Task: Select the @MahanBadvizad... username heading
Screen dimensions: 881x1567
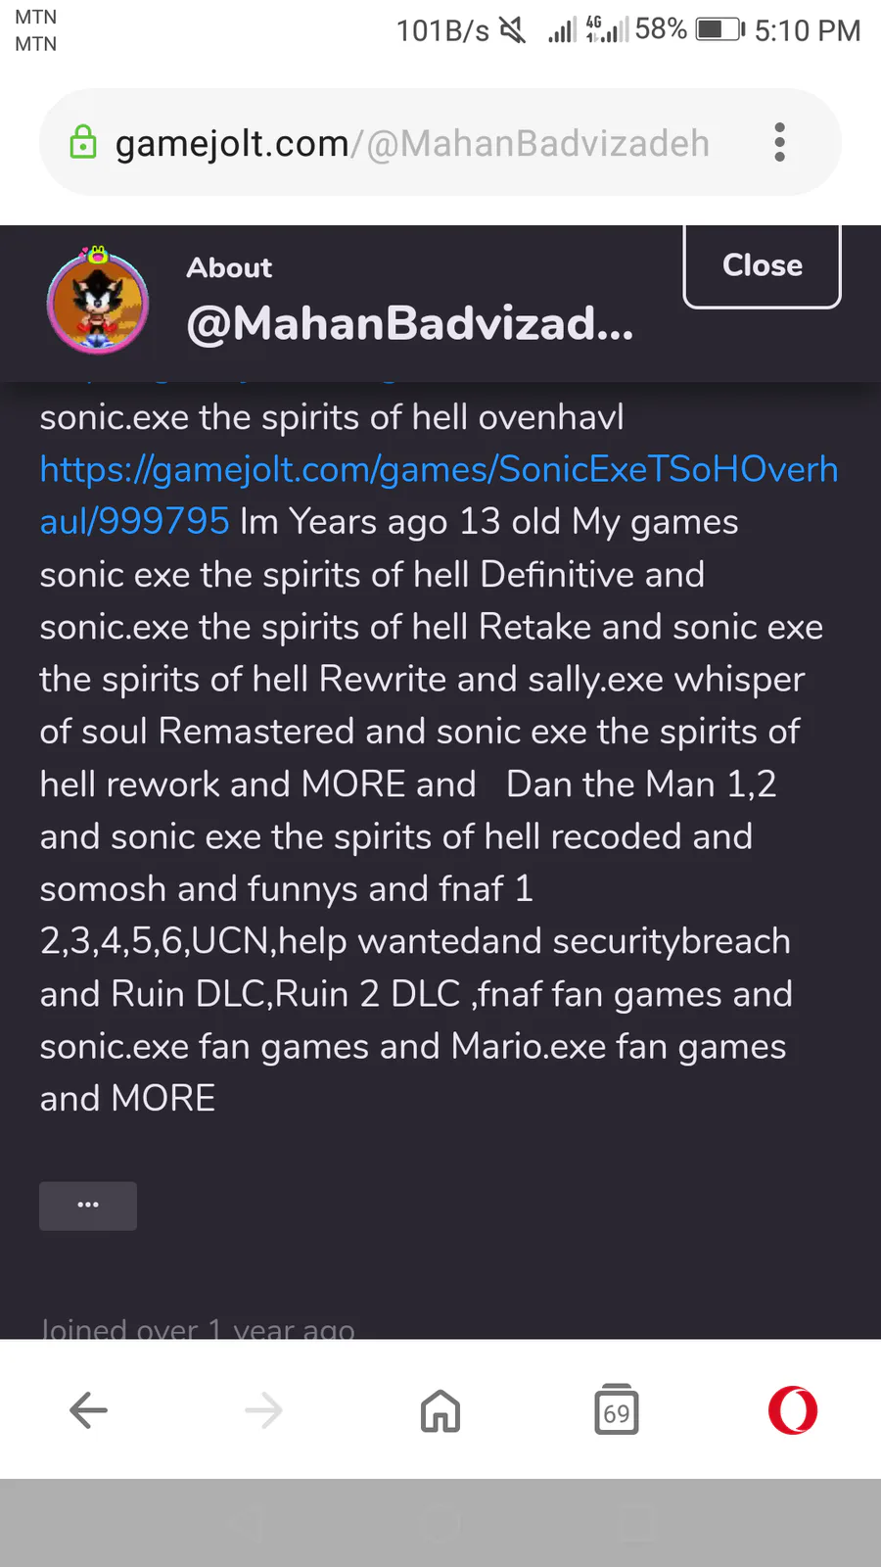Action: pos(410,323)
